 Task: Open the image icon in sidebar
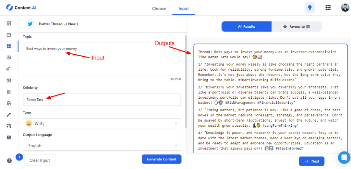point(9,126)
